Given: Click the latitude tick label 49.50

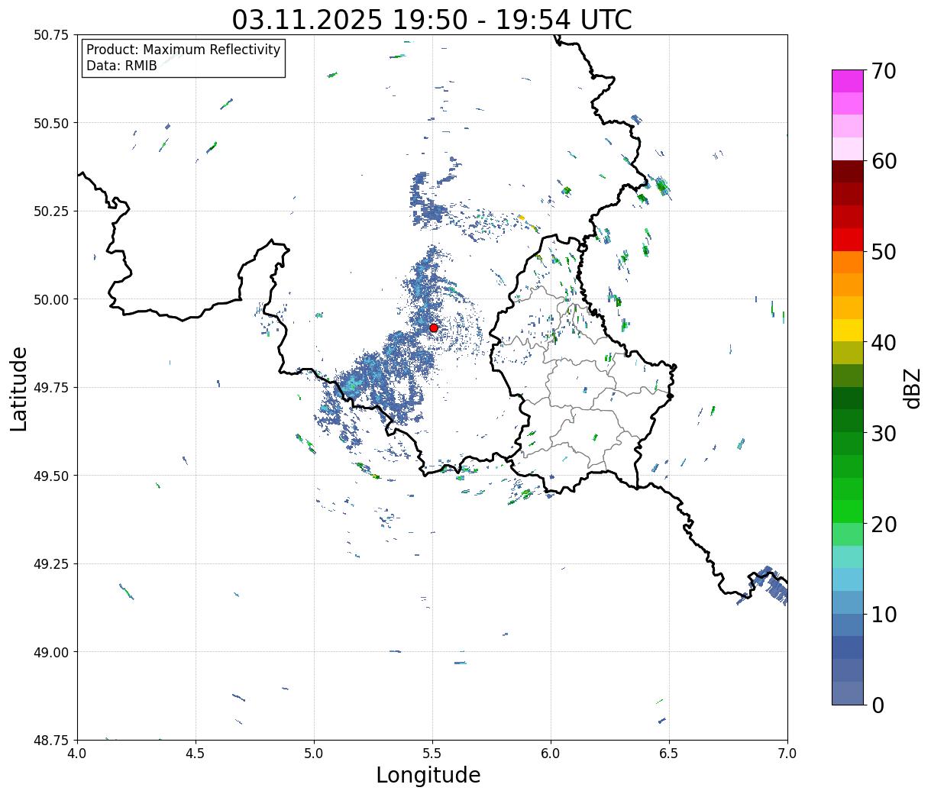Looking at the screenshot, I should point(51,476).
